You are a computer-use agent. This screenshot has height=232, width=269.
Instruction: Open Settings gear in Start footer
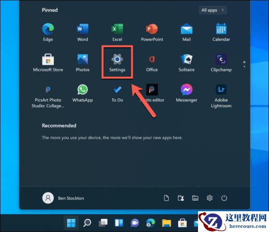210,198
